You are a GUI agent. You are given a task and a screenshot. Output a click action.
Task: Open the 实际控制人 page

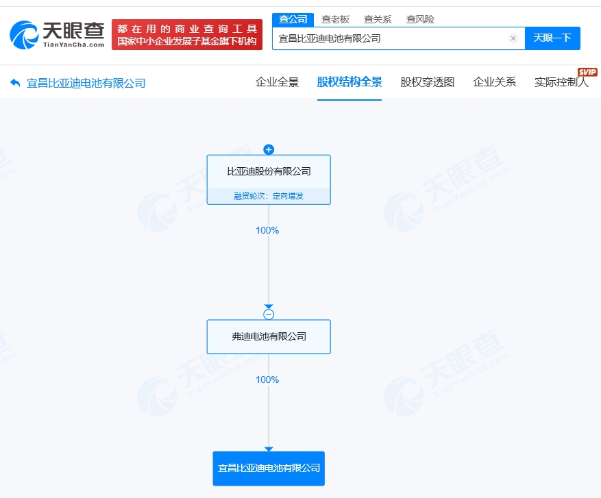point(561,82)
